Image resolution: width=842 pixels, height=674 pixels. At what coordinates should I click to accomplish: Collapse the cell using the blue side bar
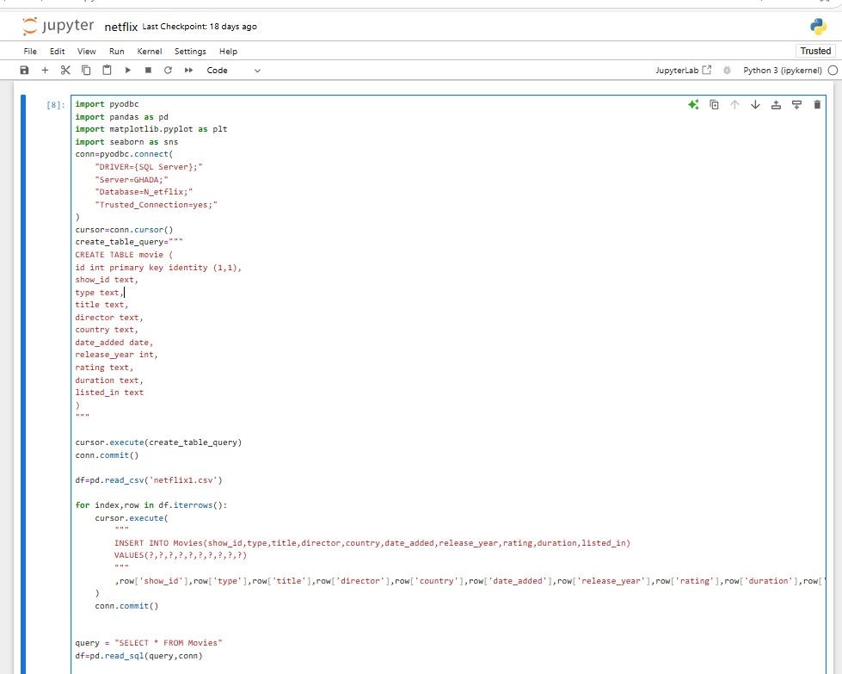click(23, 384)
